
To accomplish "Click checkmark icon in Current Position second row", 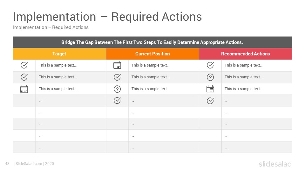I will tap(117, 77).
